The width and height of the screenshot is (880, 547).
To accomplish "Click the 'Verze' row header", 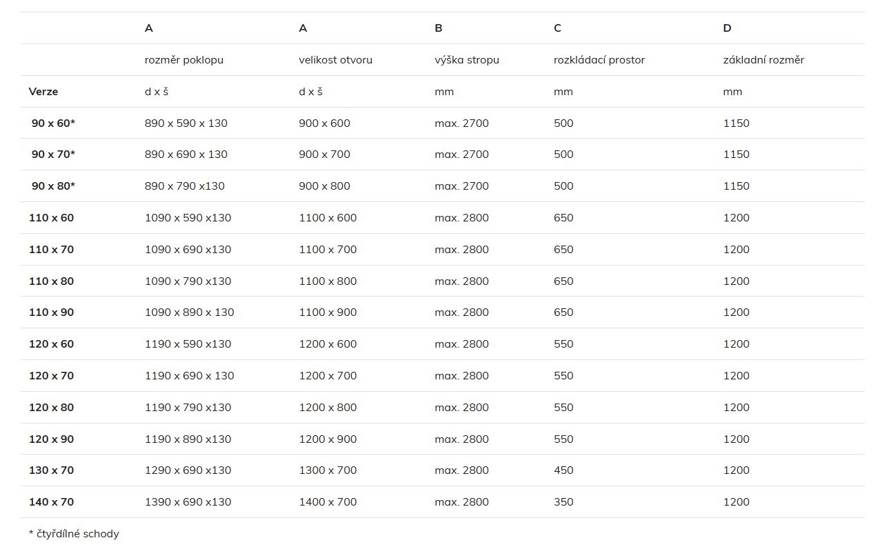I will point(43,92).
